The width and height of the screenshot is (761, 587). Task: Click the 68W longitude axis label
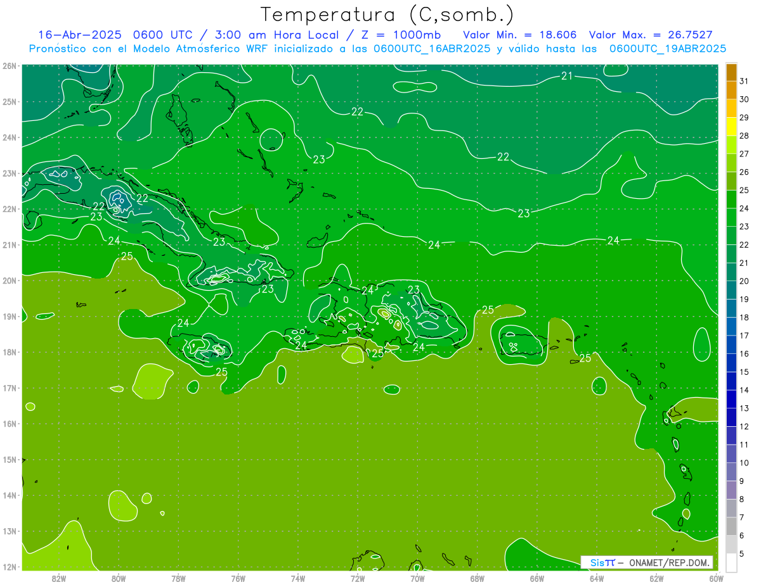(x=477, y=578)
